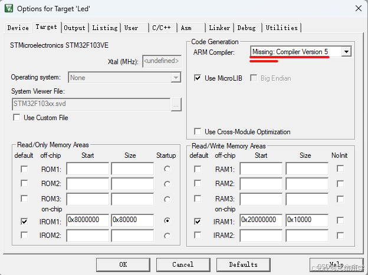The image size is (368, 275).
Task: Click the IRAM2 Start address field
Action: coord(261,236)
